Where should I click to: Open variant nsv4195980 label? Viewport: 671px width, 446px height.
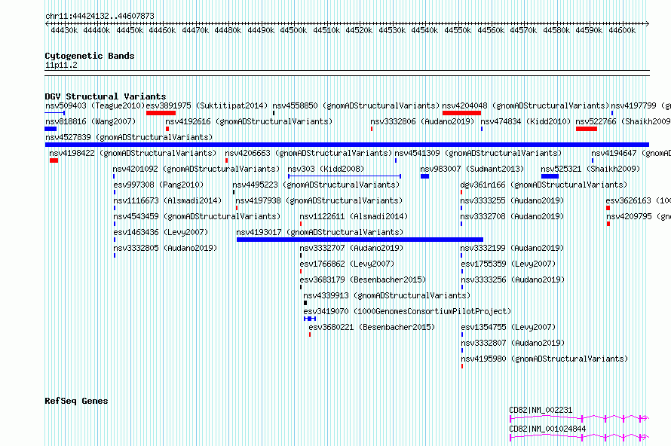pyautogui.click(x=544, y=359)
